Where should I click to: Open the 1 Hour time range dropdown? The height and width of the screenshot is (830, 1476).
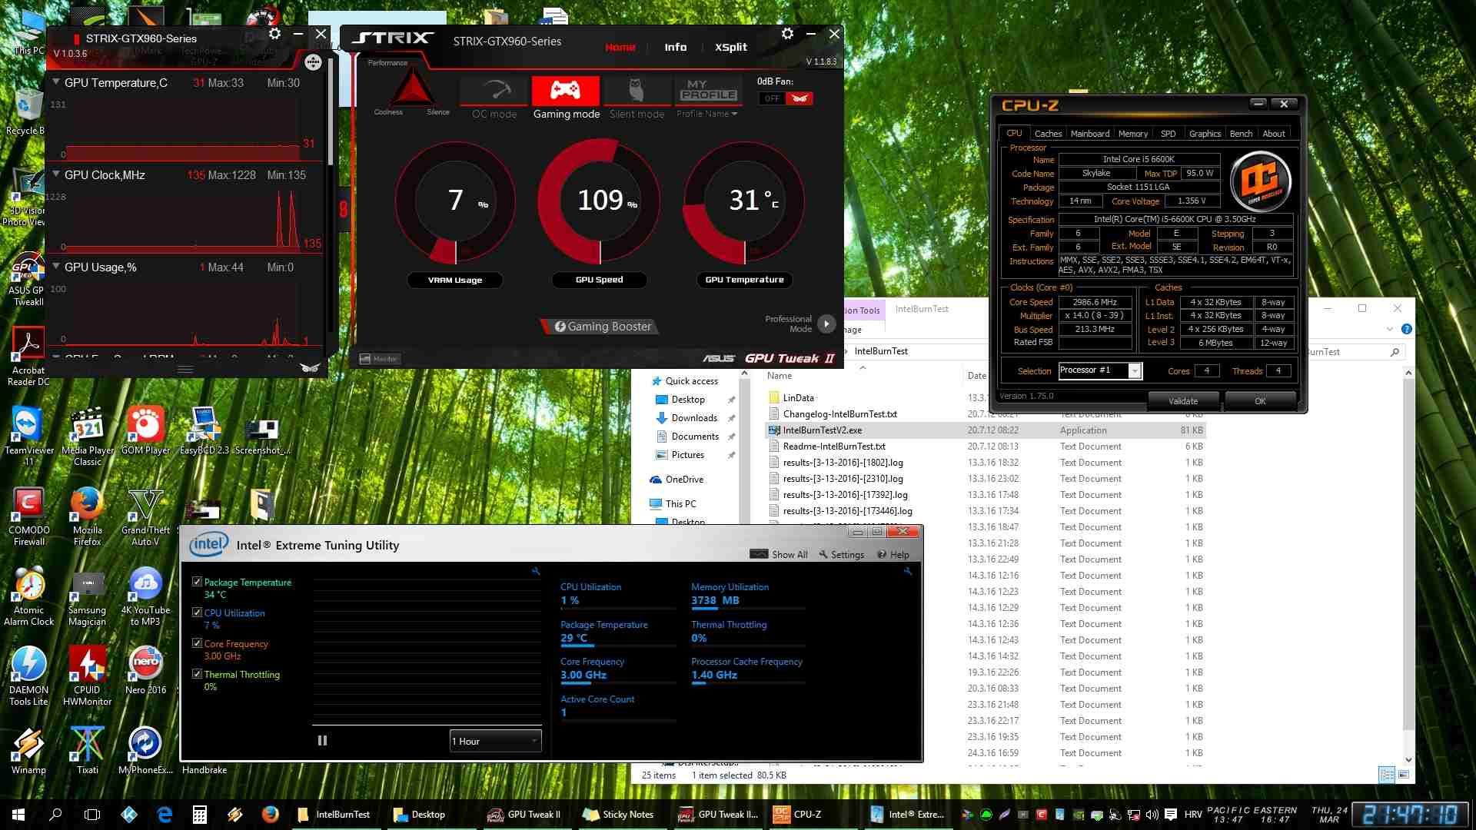[495, 741]
